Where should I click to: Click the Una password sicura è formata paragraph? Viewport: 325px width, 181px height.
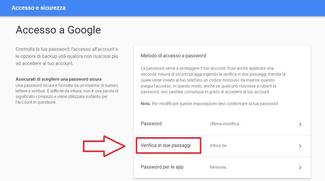[x=67, y=94]
